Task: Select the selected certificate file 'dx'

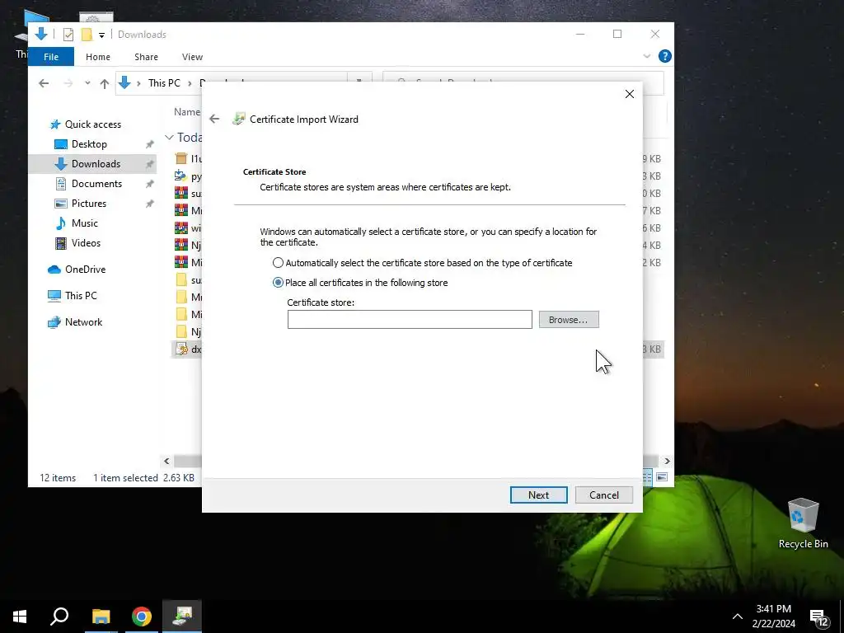Action: tap(188, 349)
